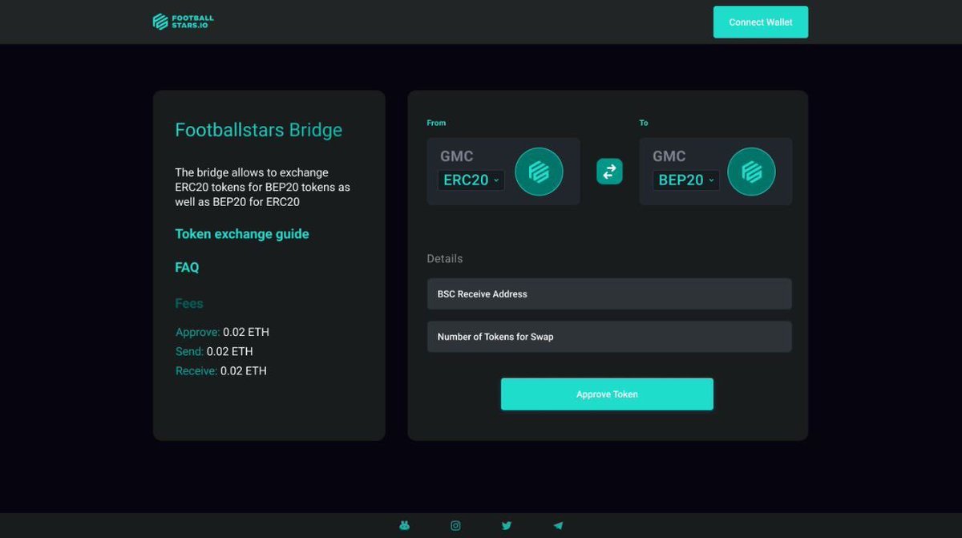Open the PancakeSwap bunny icon link in the footer
Viewport: 962px width, 538px height.
[404, 525]
